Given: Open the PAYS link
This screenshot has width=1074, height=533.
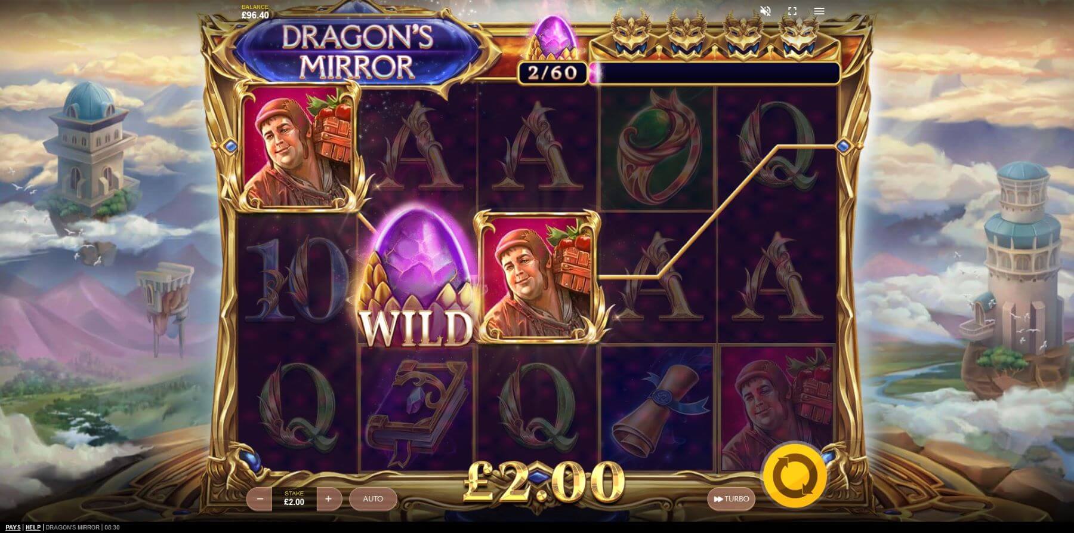Looking at the screenshot, I should pyautogui.click(x=13, y=528).
